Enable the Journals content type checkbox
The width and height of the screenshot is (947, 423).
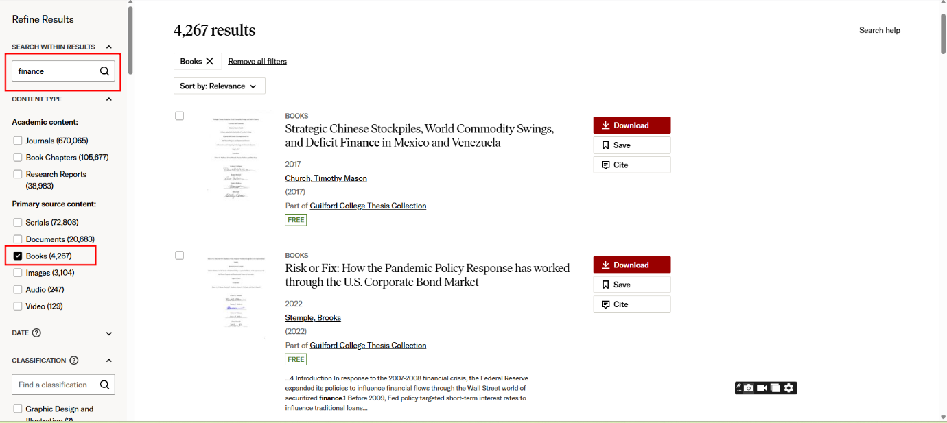tap(18, 141)
